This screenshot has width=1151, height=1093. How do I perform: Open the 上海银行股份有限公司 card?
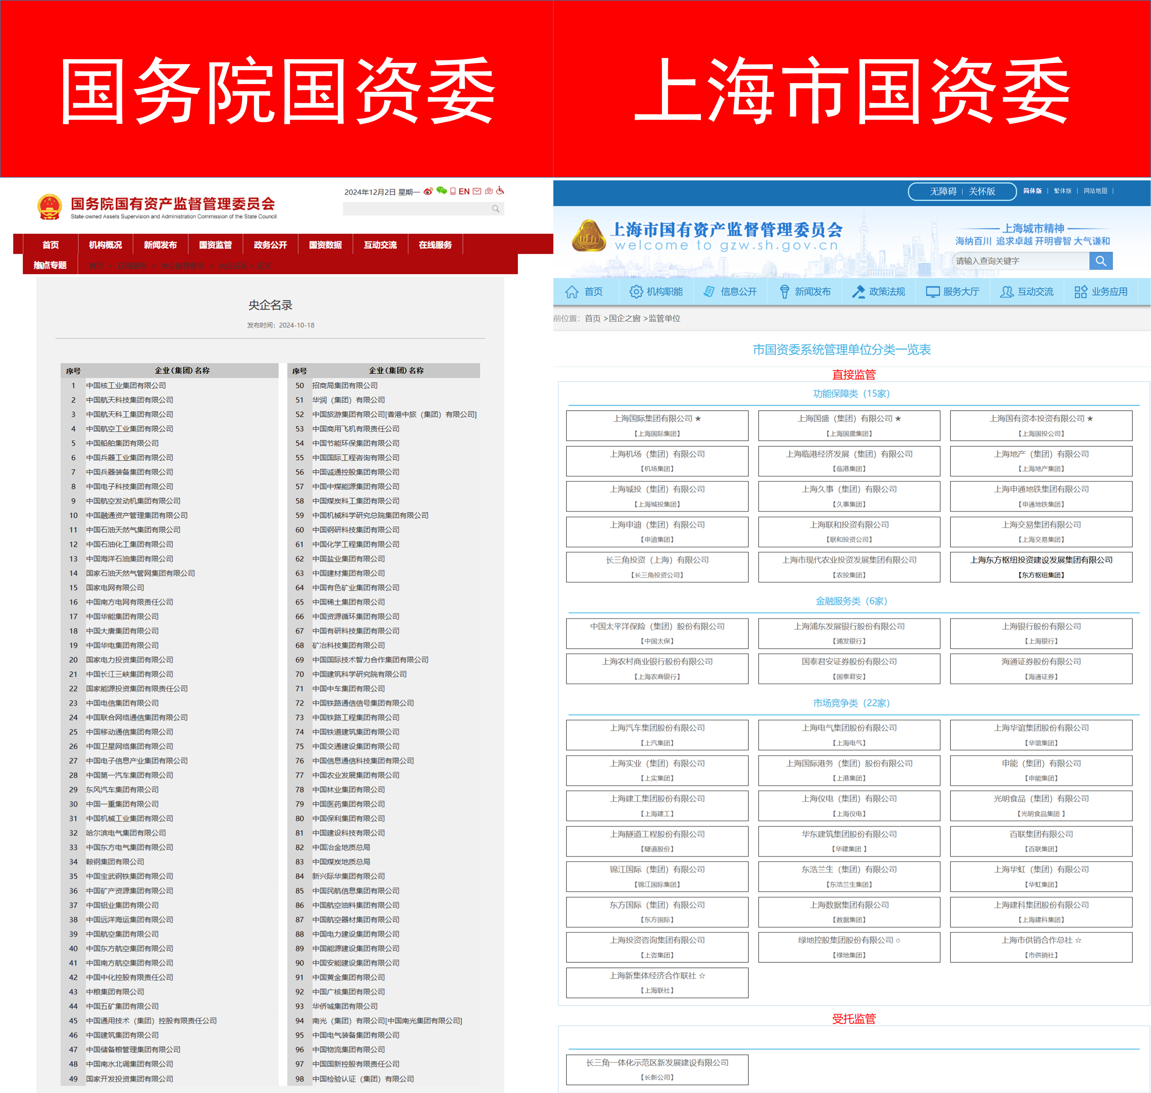coord(1041,633)
